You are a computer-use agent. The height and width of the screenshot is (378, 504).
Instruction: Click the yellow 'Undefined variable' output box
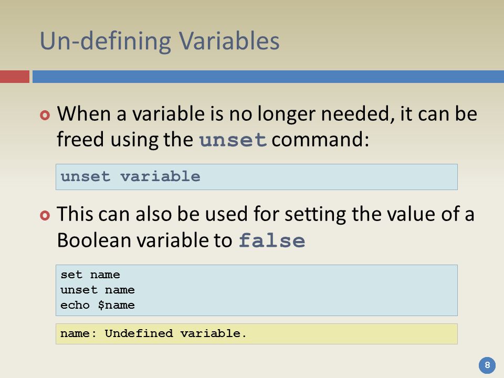tap(257, 334)
